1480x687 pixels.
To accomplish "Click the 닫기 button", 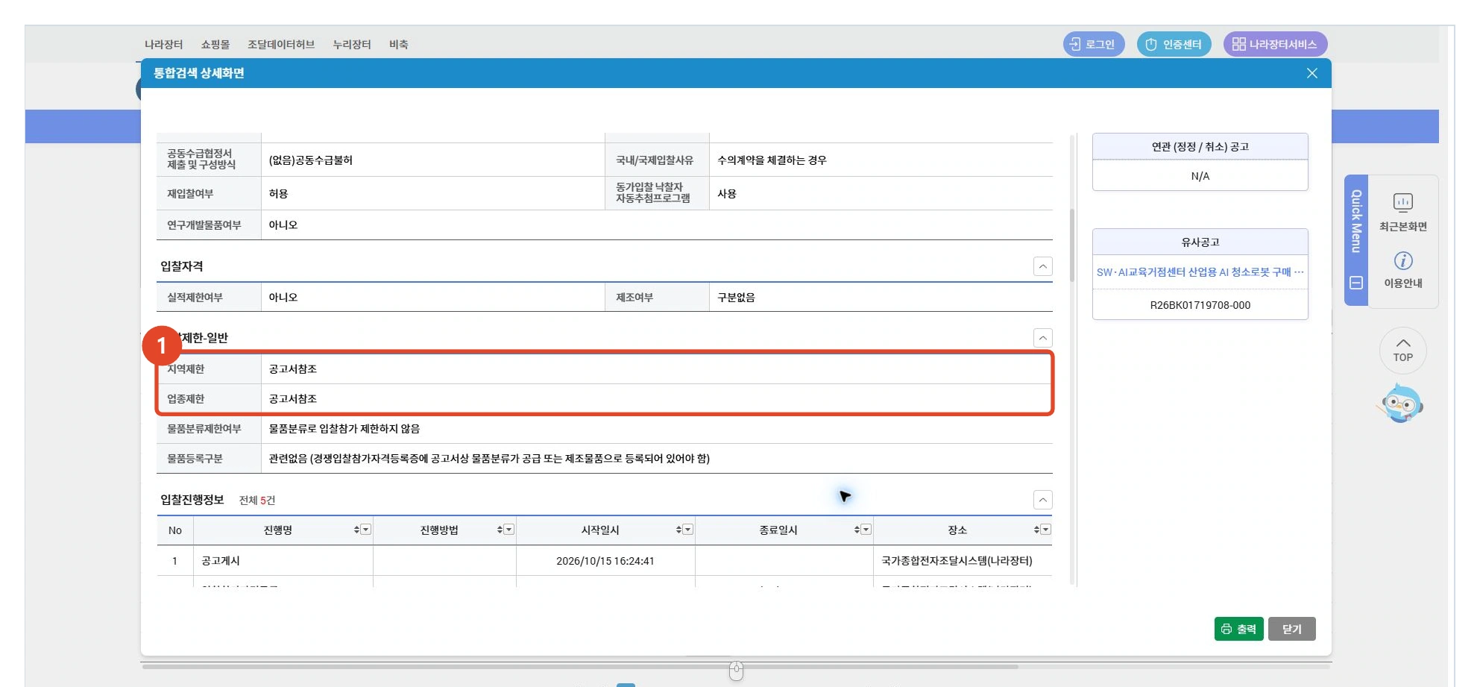I will [x=1291, y=629].
